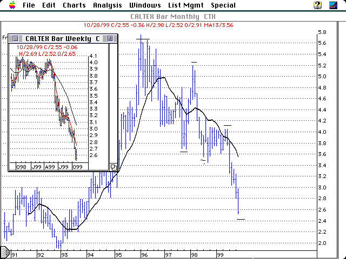Click the 3.0 price label on monthly axis
Image resolution: width=346 pixels, height=259 pixels.
coord(322,187)
